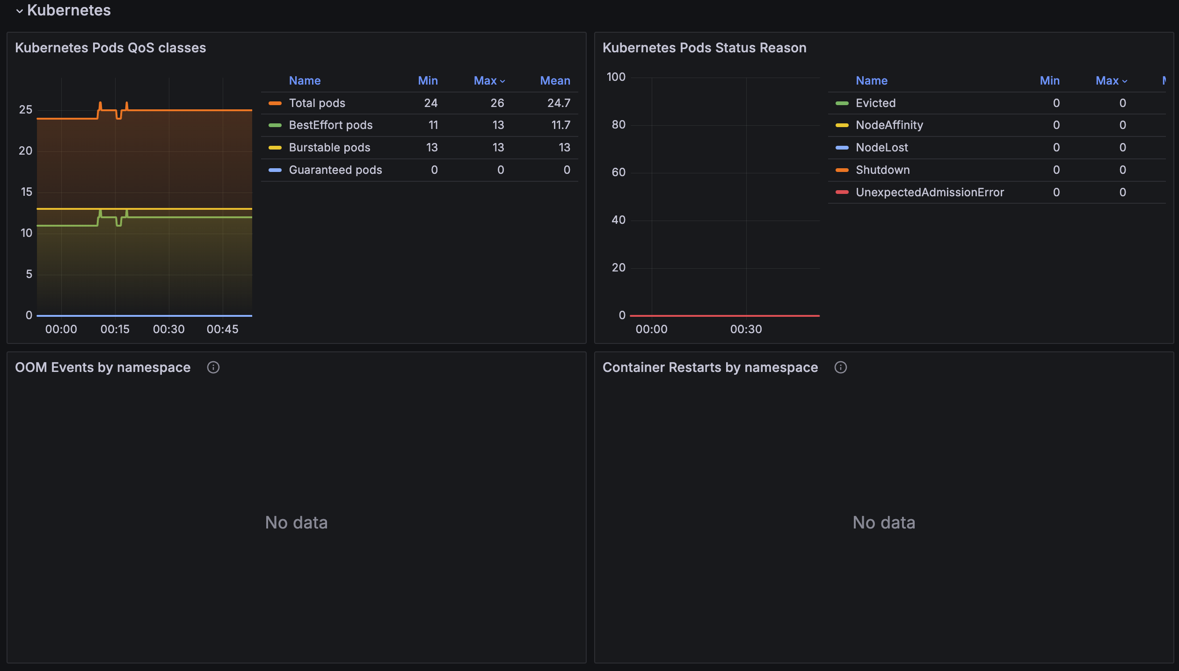Sort QoS legend by Name header

(305, 80)
